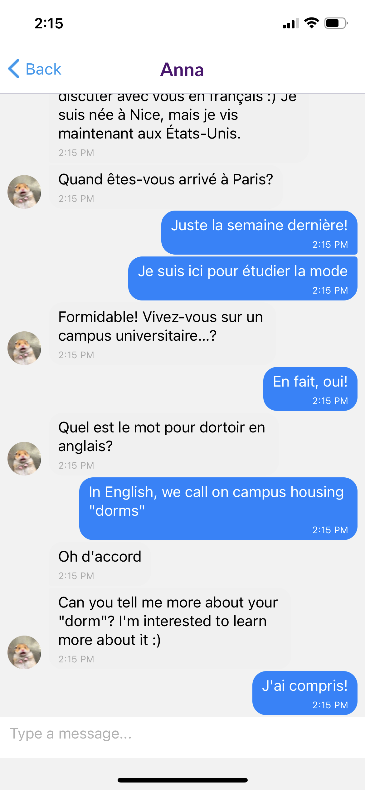Viewport: 365px width, 790px height.
Task: Tap the status bar clock
Action: coord(49,23)
